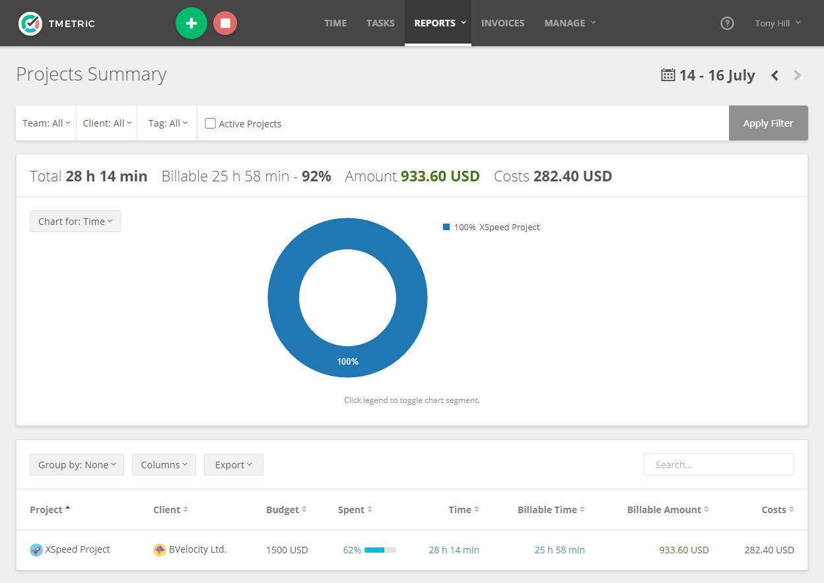Expand the Team filter dropdown
Viewport: 824px width, 583px height.
click(46, 123)
